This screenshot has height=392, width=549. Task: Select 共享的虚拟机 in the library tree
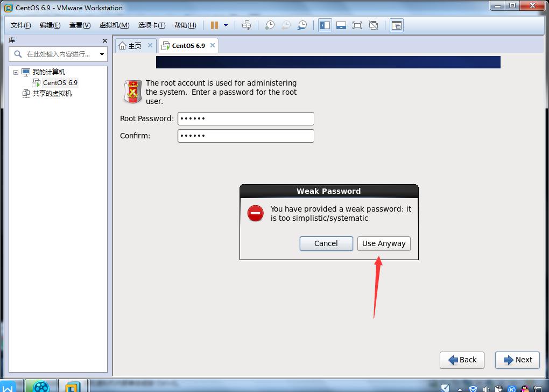click(52, 94)
